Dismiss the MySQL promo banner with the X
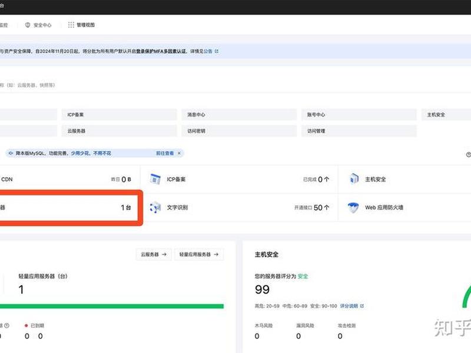Screen dimensions: 471x353 (x=179, y=153)
